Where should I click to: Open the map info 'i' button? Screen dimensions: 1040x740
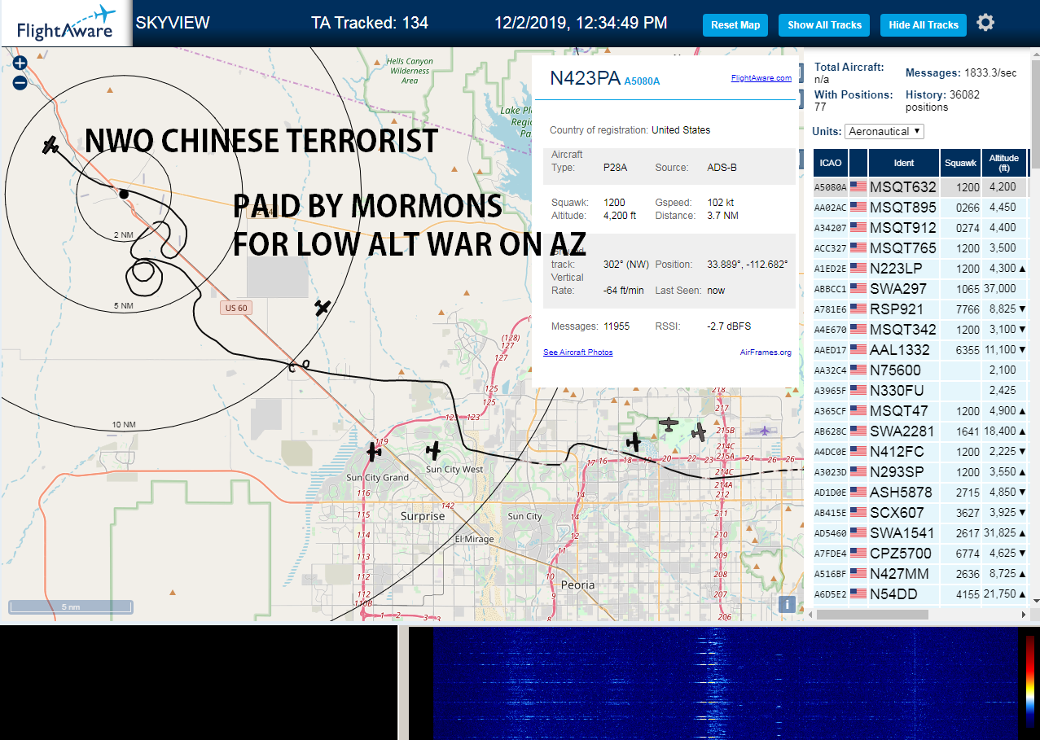coord(787,604)
